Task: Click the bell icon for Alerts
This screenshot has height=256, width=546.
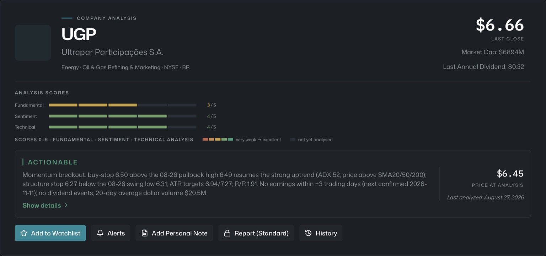Action: click(100, 233)
